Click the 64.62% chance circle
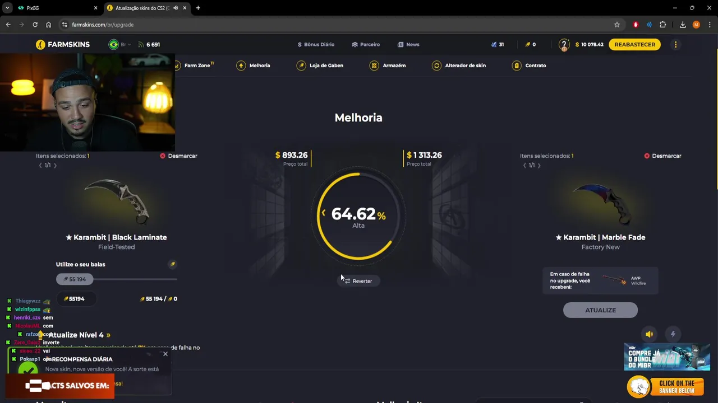Image resolution: width=718 pixels, height=403 pixels. (x=358, y=216)
